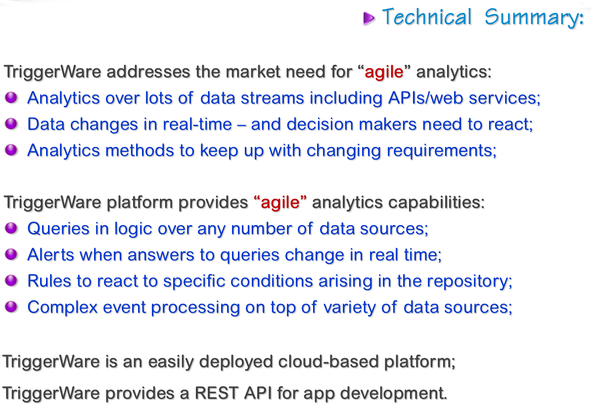The width and height of the screenshot is (591, 416).
Task: Click the bullet before Queries in logic
Action: (x=11, y=228)
